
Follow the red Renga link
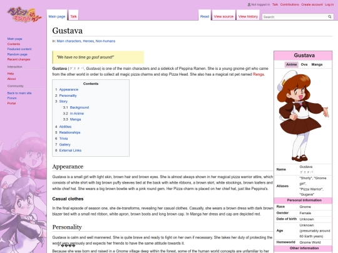click(259, 74)
